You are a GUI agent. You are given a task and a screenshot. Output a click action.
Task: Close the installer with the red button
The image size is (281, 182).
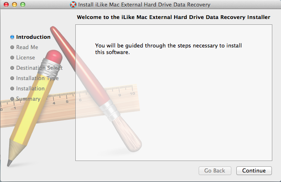click(x=6, y=5)
